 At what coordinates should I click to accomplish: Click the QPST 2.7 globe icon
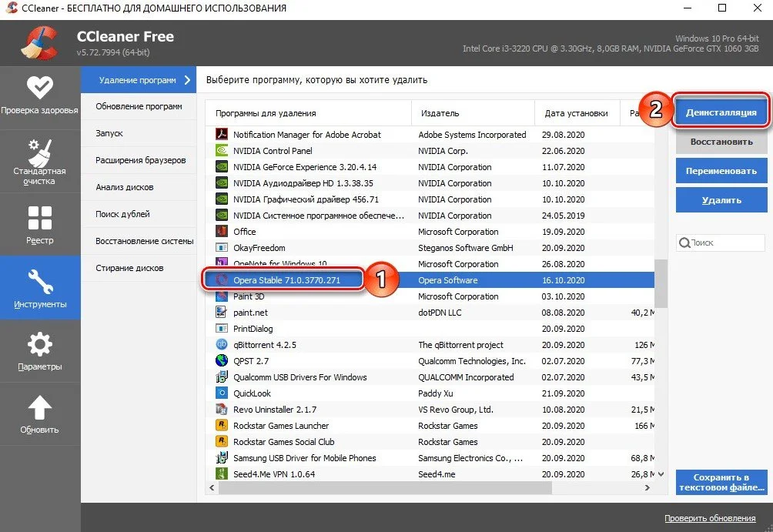(x=222, y=361)
